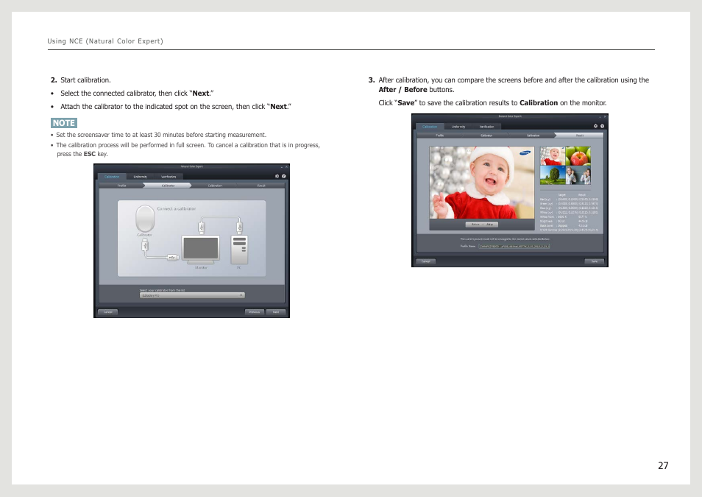
Task: Close the result window
Action: (x=605, y=116)
